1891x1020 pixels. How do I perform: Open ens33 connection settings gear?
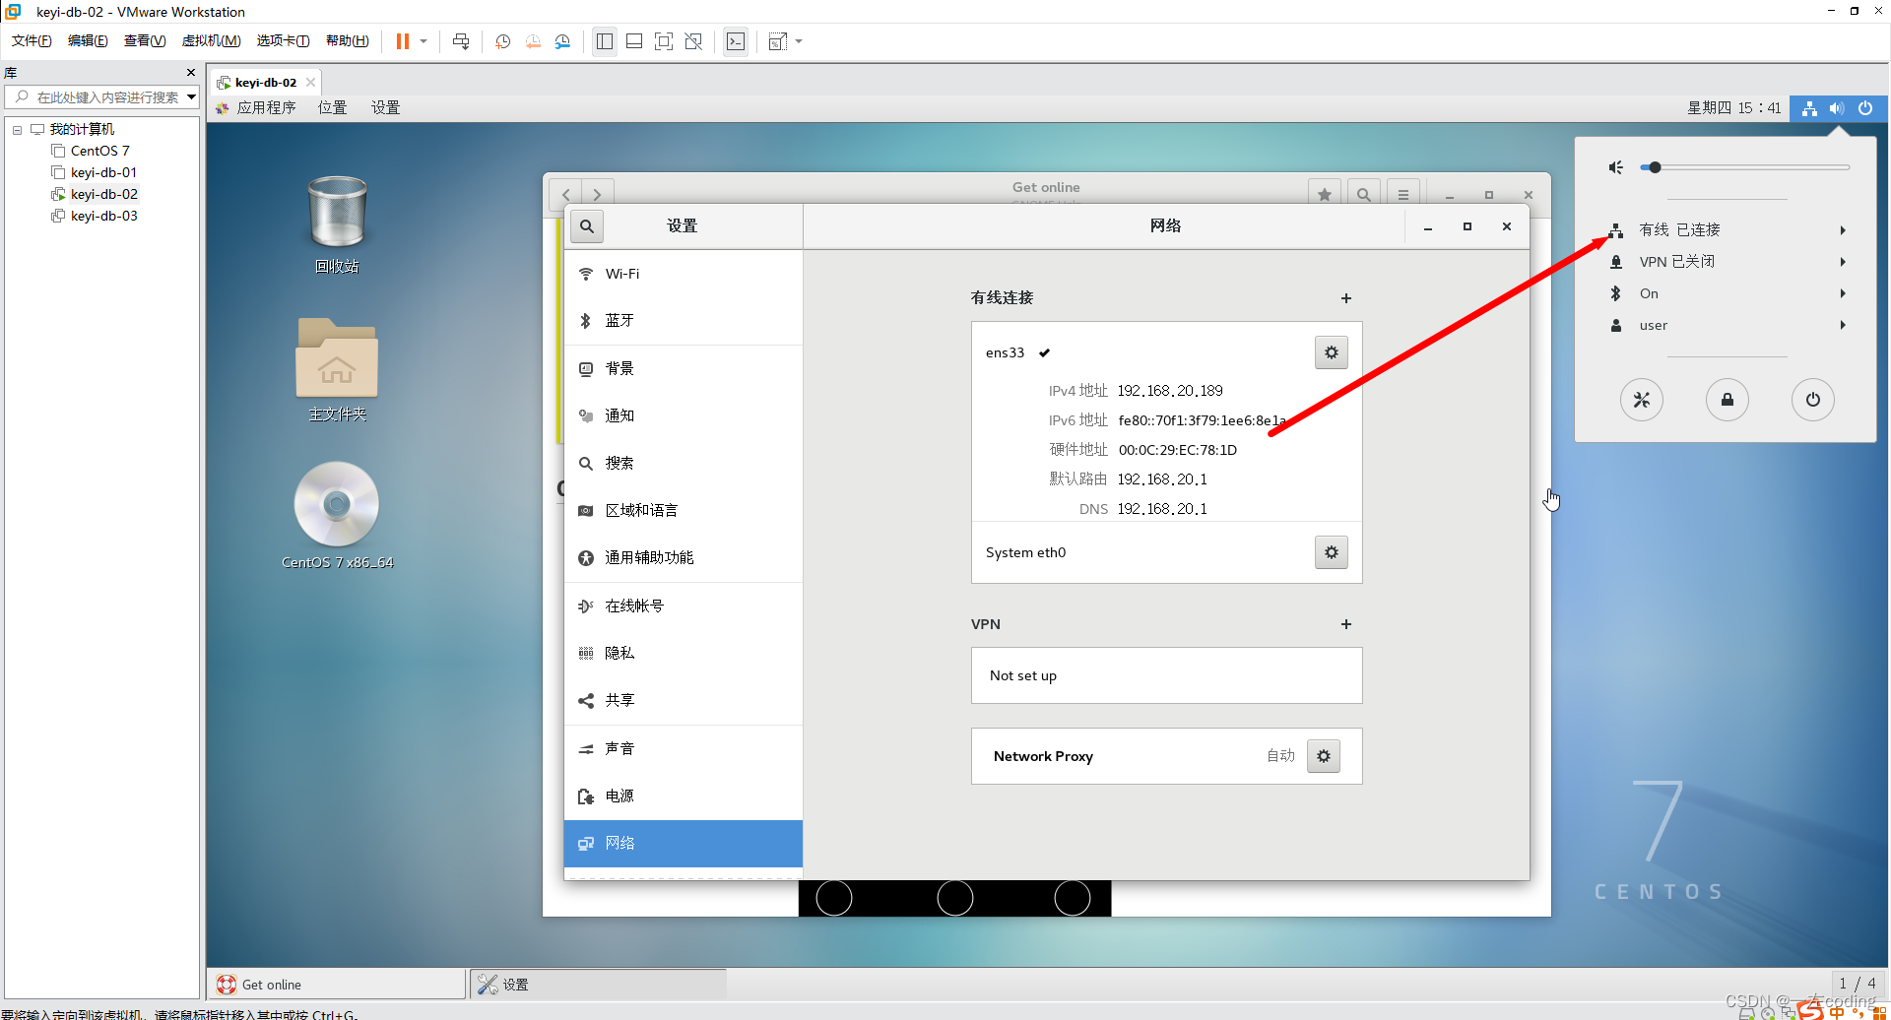coord(1332,352)
